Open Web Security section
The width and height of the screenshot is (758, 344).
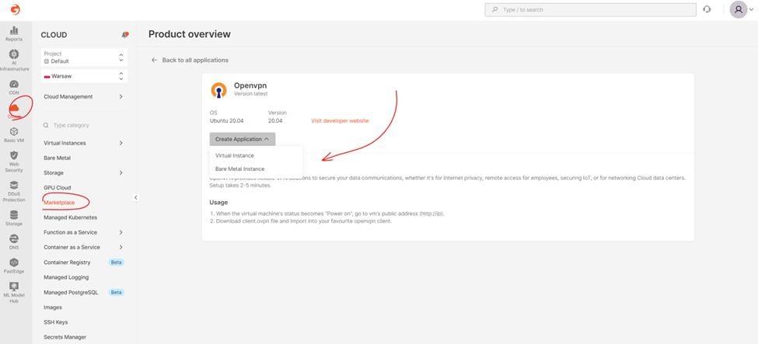(14, 162)
